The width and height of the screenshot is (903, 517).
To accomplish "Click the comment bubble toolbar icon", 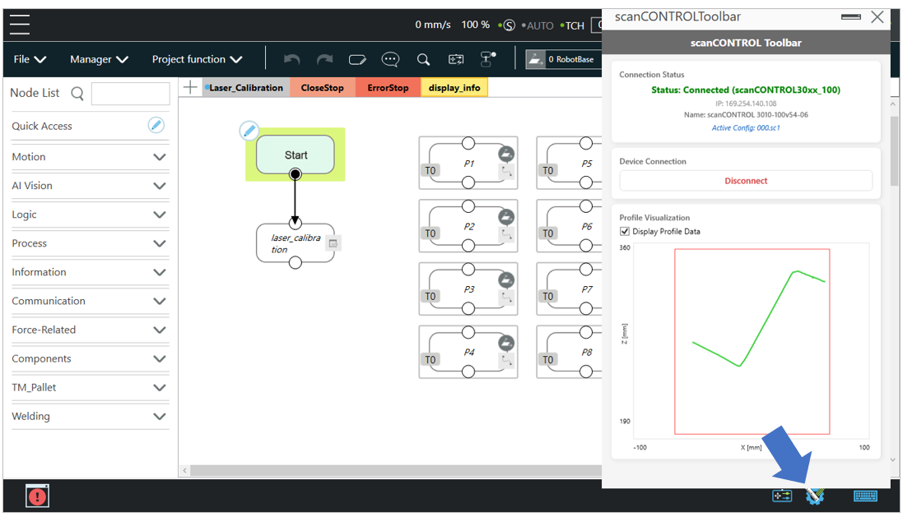I will click(390, 59).
